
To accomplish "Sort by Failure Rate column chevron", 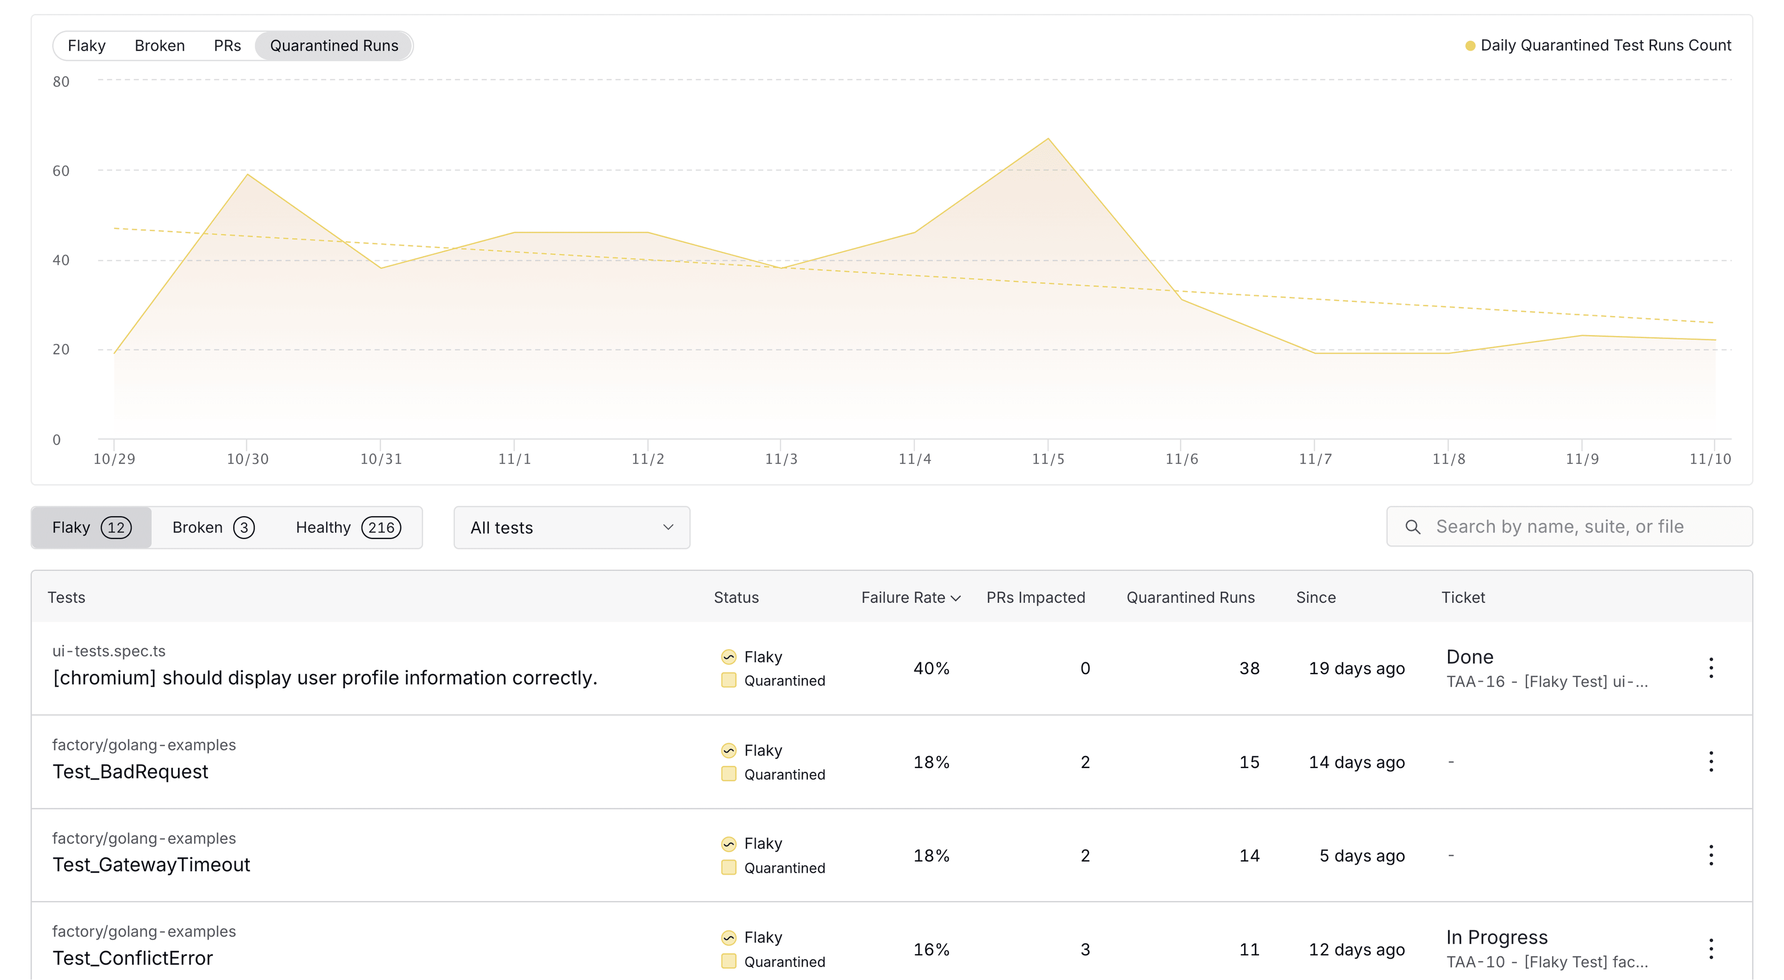I will click(x=956, y=598).
